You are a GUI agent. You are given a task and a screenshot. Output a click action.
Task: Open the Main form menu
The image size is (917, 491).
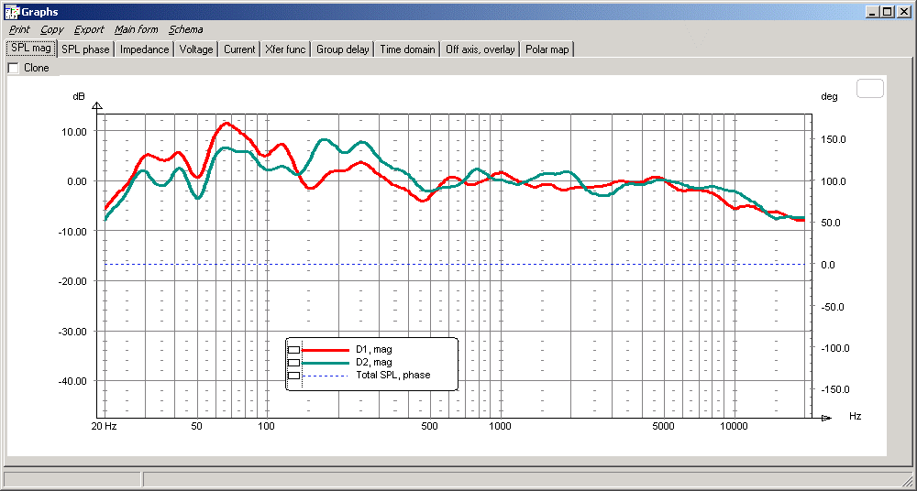[x=137, y=29]
